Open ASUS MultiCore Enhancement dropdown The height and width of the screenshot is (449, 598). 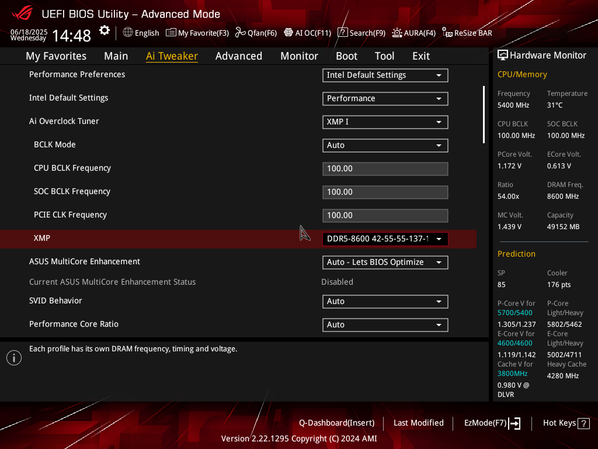[x=385, y=263]
